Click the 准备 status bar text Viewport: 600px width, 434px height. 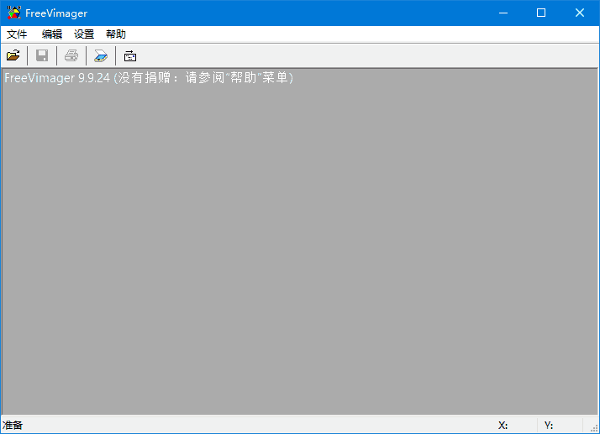(x=13, y=426)
